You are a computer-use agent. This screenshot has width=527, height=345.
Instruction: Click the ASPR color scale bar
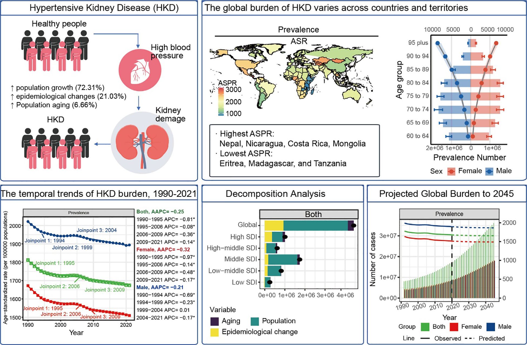(221, 101)
